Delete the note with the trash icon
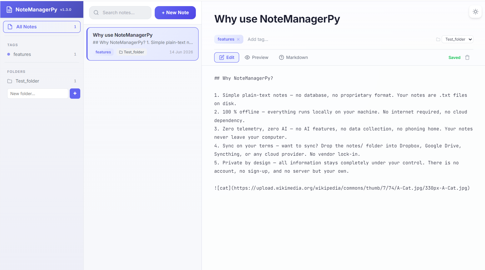Viewport: 485px width, 270px height. [467, 58]
